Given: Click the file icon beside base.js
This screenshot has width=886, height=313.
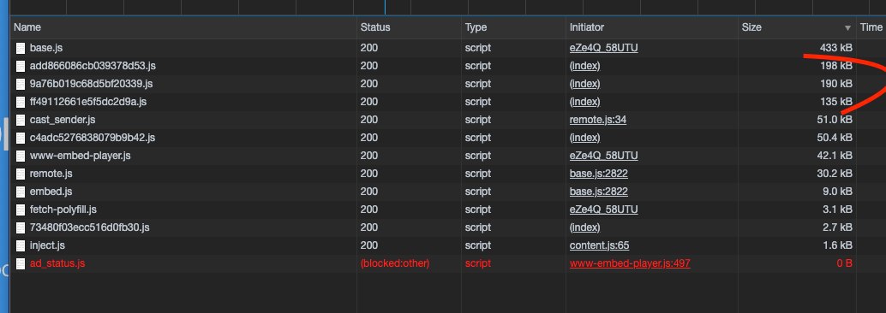Looking at the screenshot, I should point(21,49).
